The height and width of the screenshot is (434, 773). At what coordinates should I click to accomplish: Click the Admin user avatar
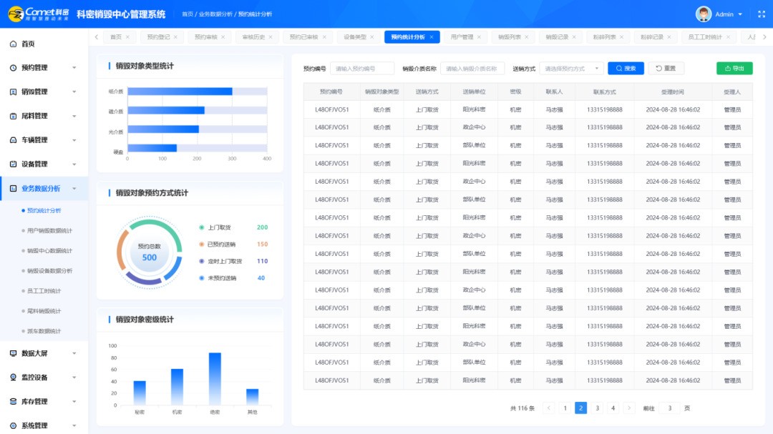click(703, 14)
